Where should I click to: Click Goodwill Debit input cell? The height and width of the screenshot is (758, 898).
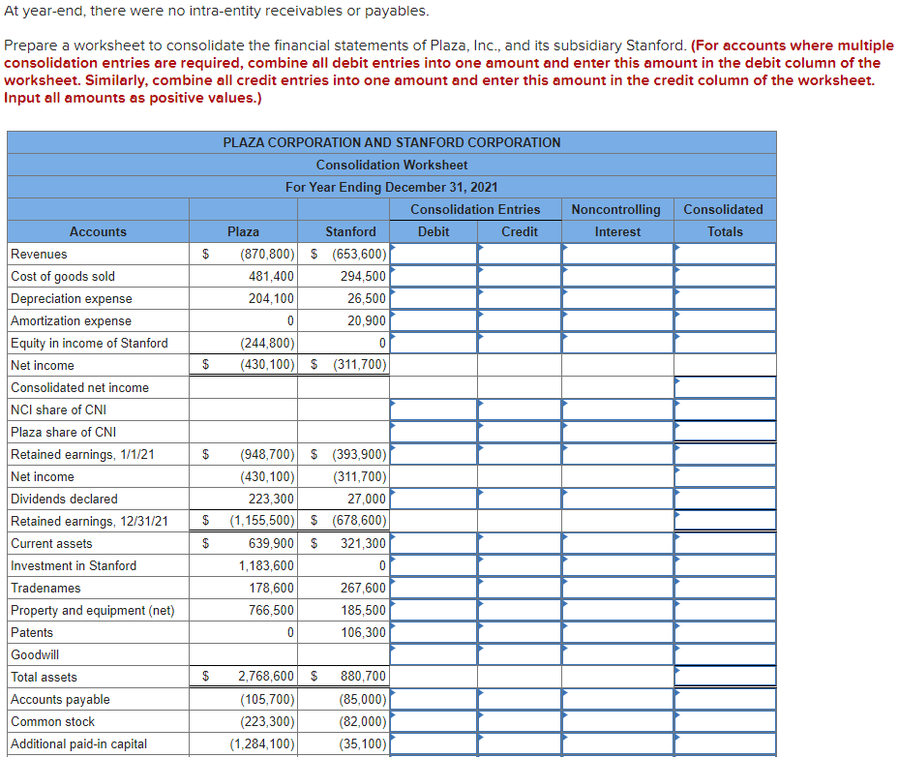(x=434, y=654)
